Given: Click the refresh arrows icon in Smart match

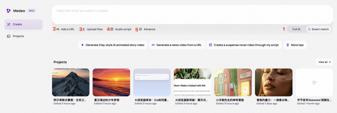Looking at the screenshot, I should click(309, 29).
